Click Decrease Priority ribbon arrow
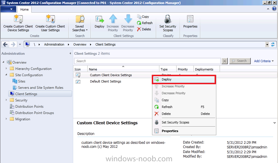This screenshot has height=163, width=278. tap(128, 19)
